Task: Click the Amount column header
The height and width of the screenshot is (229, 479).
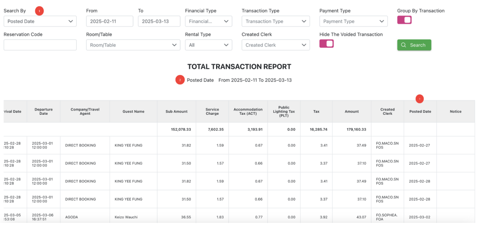Action: pyautogui.click(x=351, y=111)
